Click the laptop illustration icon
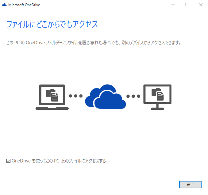Screen dimensions: 208x195 click(52, 97)
